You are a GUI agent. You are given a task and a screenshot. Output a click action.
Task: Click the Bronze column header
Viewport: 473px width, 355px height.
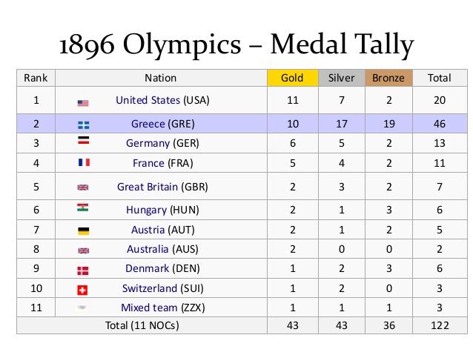pos(389,78)
